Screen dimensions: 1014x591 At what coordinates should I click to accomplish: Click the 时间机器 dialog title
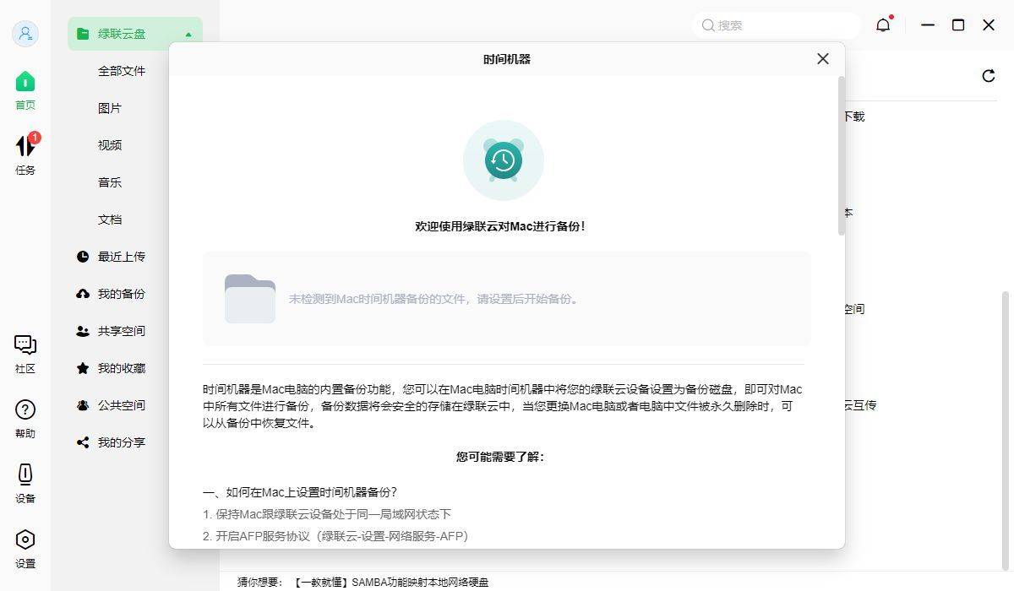click(x=507, y=59)
